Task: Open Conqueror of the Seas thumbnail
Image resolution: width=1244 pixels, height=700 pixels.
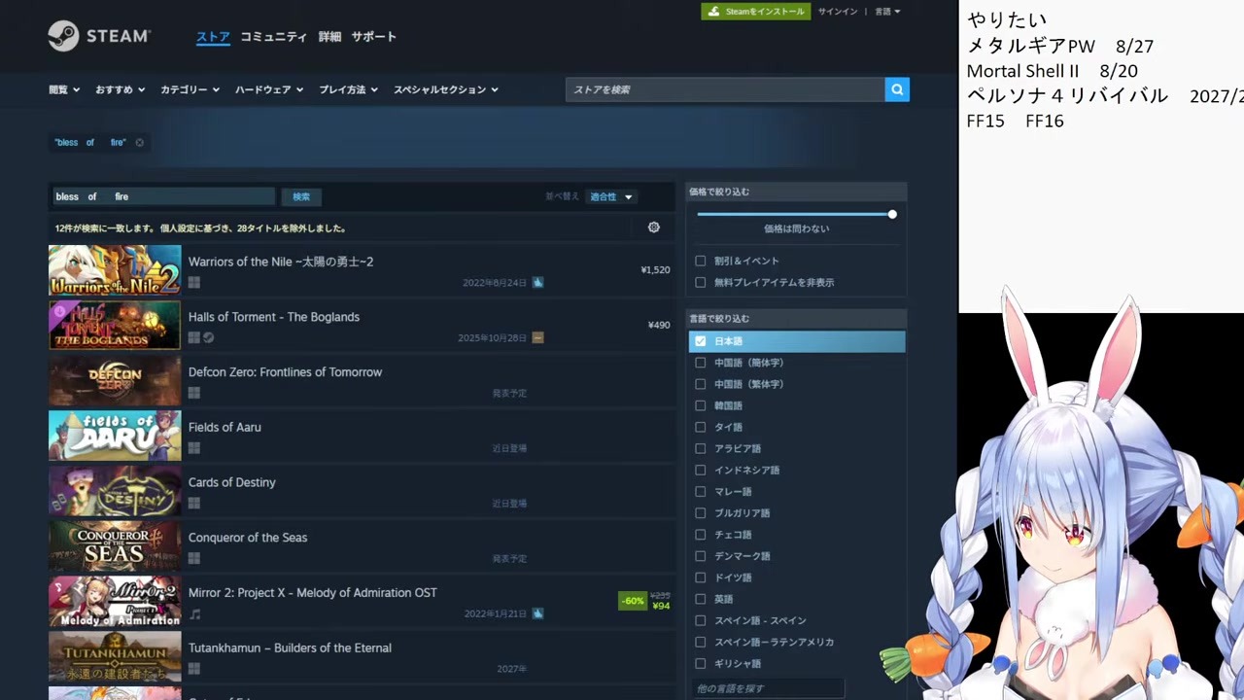Action: click(x=115, y=546)
